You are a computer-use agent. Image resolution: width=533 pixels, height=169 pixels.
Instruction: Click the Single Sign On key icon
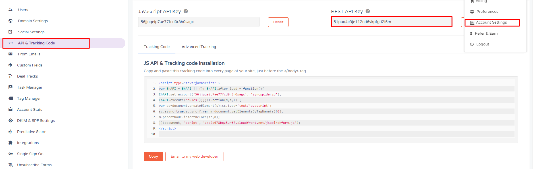[11, 154]
